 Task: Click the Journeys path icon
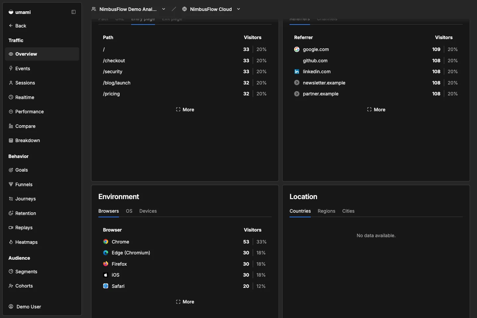11,199
